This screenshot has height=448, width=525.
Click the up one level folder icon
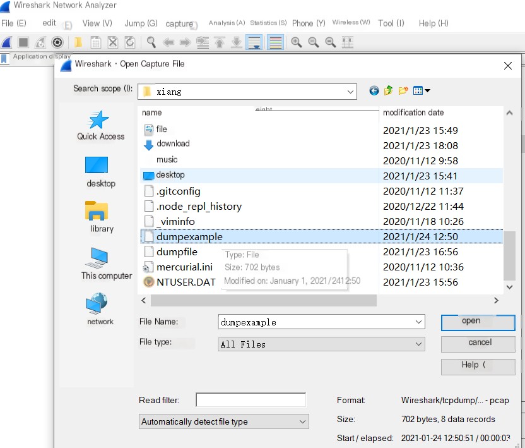(389, 90)
